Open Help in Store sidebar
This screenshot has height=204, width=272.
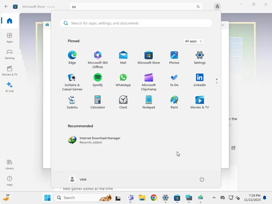click(10, 181)
